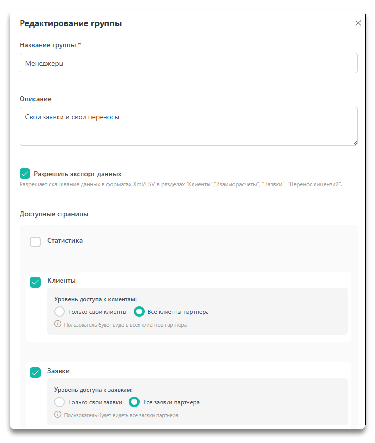This screenshot has height=443, width=375.
Task: Click the 'Редактирование группы' dialog title
Action: click(70, 23)
